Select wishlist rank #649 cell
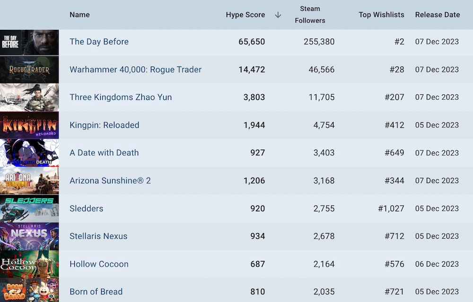 394,153
